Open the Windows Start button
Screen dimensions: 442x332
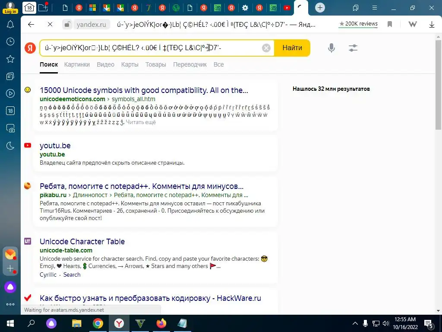(x=10, y=323)
